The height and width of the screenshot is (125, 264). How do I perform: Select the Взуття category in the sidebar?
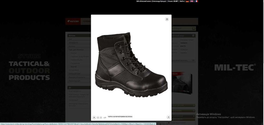[x=74, y=67]
